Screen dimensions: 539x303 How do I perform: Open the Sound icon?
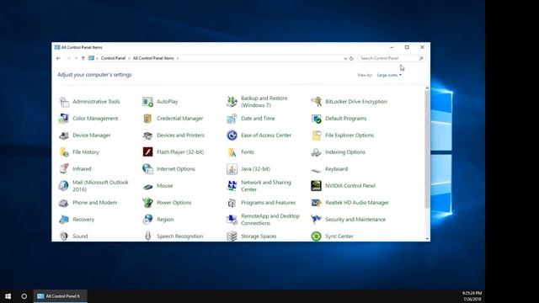[64, 237]
